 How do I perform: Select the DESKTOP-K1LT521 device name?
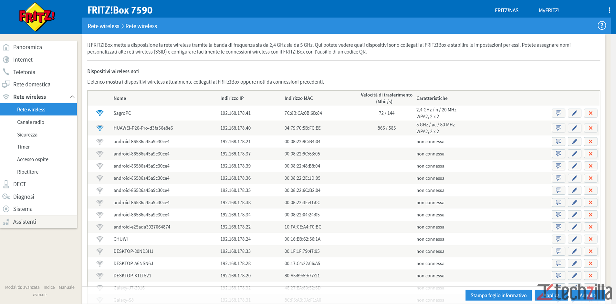pos(132,276)
